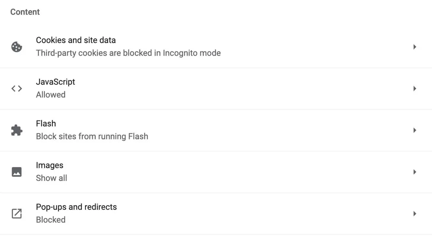Image resolution: width=432 pixels, height=238 pixels.
Task: Expand Pop-ups and redirects arrow
Action: point(414,213)
